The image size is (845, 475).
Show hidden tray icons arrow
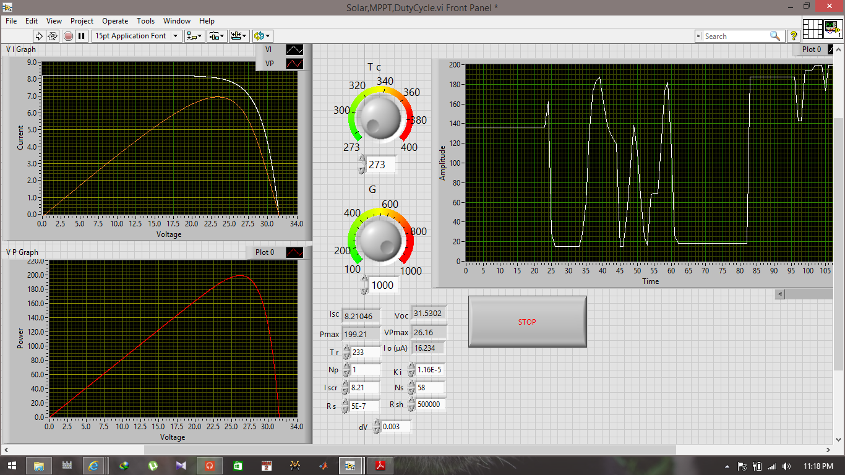pyautogui.click(x=727, y=466)
